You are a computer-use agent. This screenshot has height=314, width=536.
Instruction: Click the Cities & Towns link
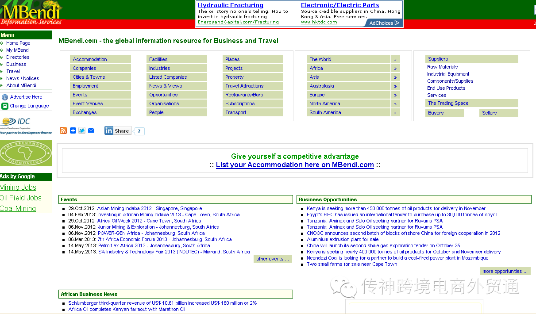[x=89, y=77]
